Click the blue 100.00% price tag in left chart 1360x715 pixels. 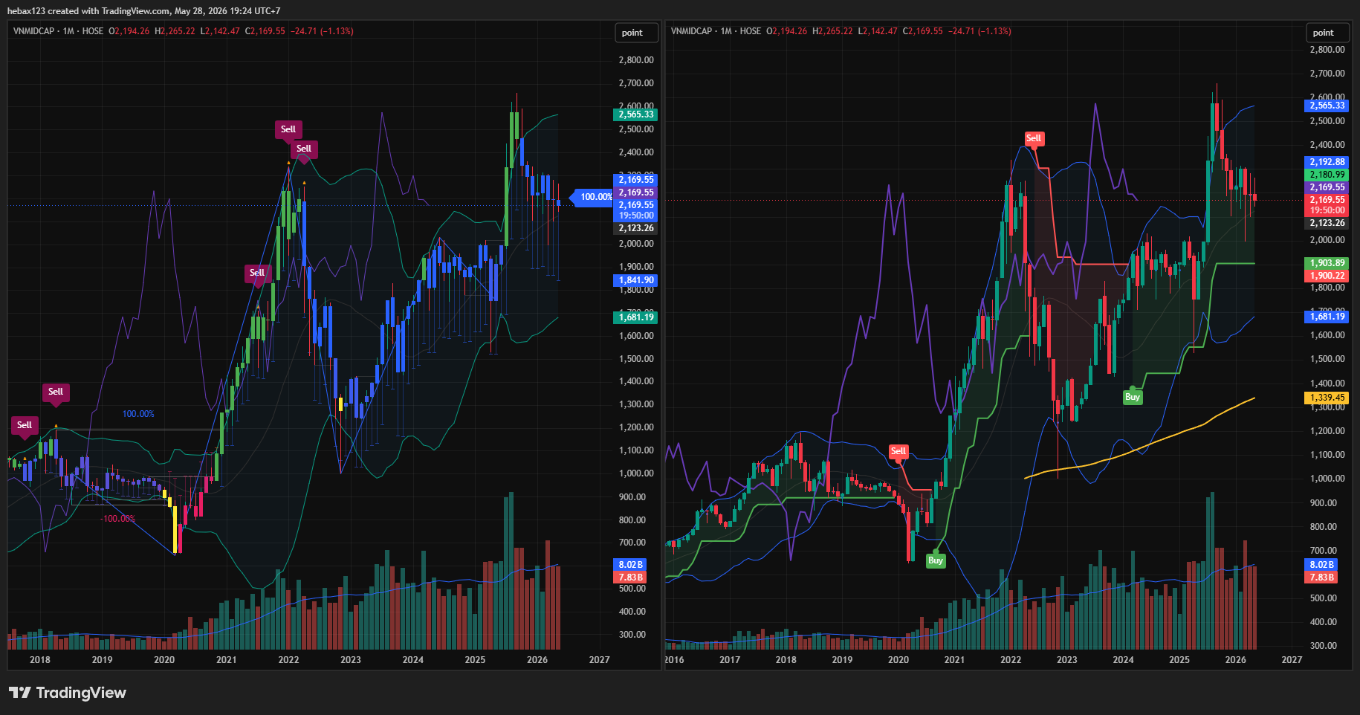[592, 197]
